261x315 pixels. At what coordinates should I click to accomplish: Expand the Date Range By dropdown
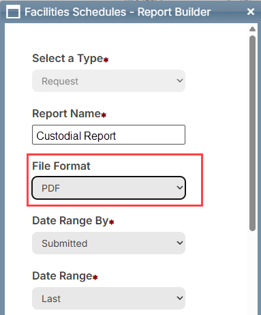pyautogui.click(x=108, y=243)
